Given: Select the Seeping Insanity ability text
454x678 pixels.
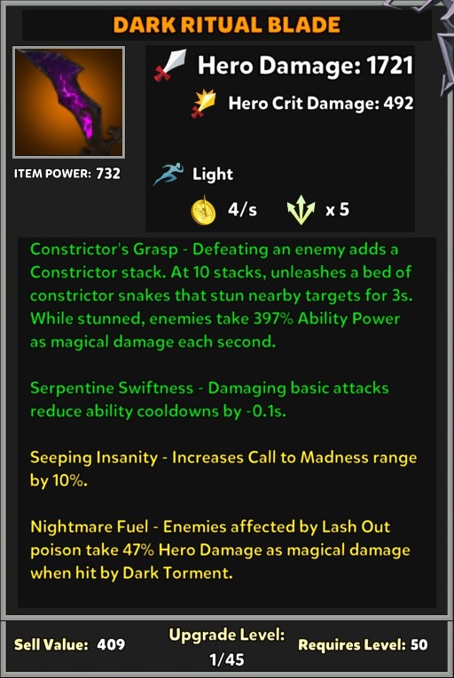Looking at the screenshot, I should (223, 469).
